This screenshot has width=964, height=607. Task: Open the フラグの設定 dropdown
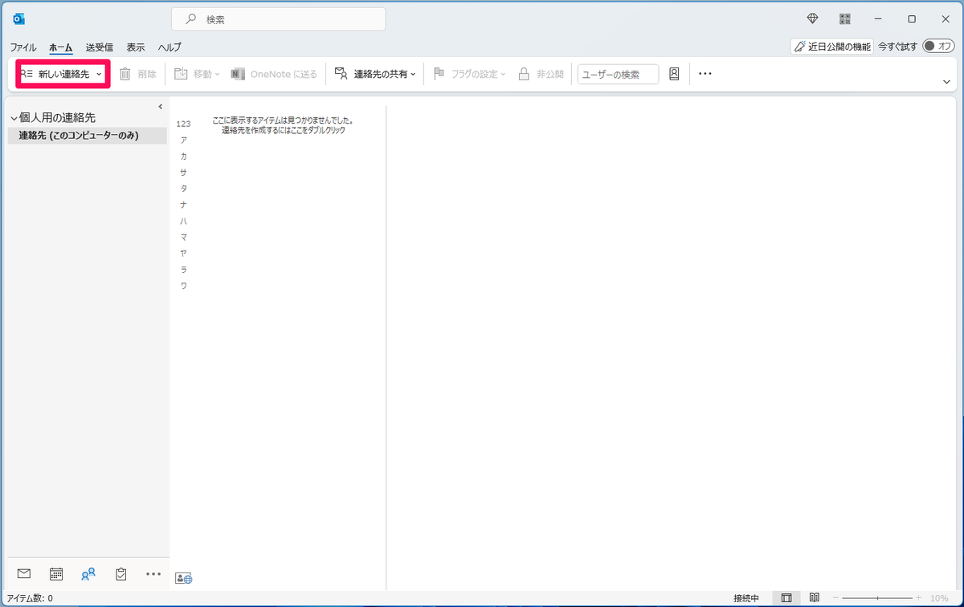(x=470, y=74)
